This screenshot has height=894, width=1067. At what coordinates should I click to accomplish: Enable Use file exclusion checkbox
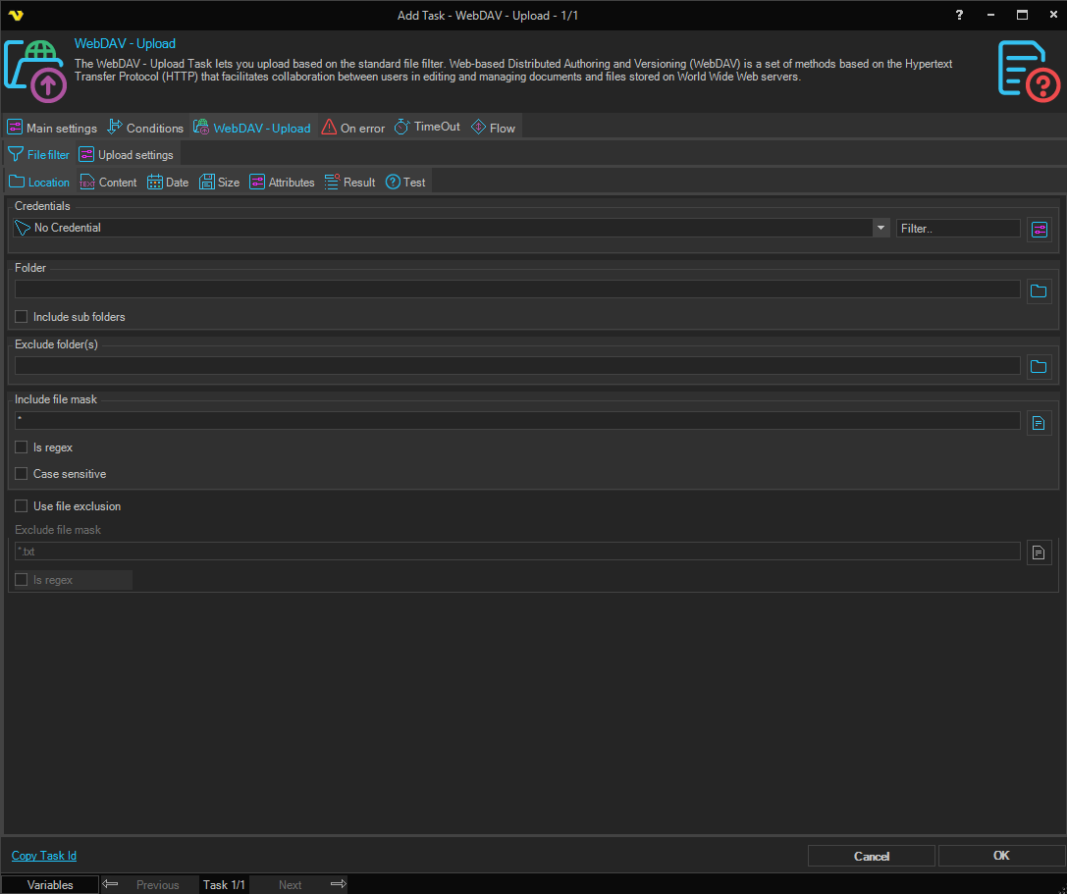pos(22,506)
